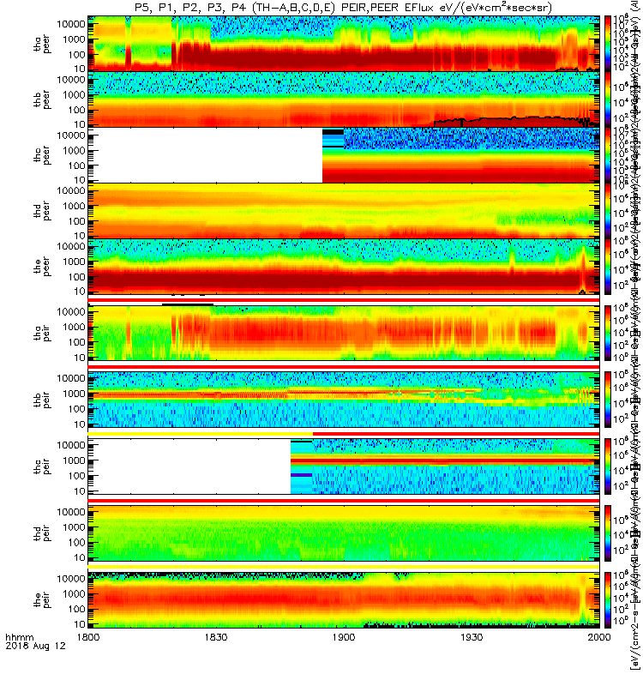Select the "the peer" panel label

(x=42, y=267)
